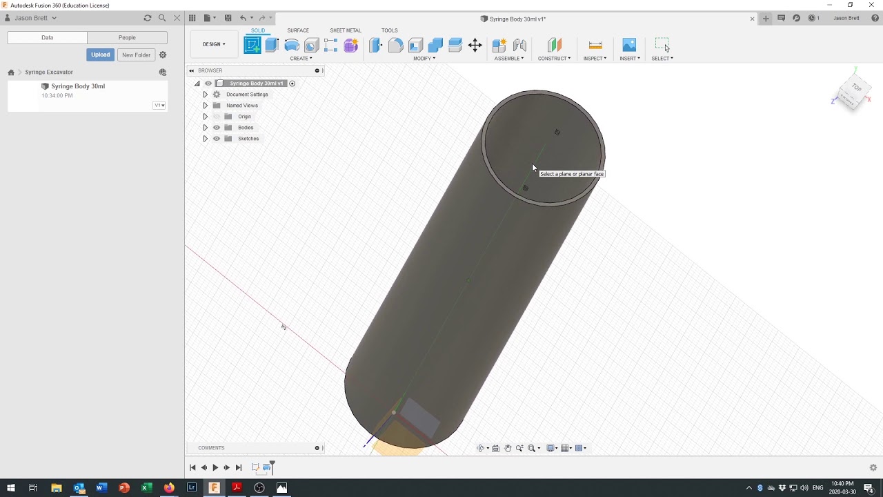
Task: Expand the Named Views node
Action: pos(205,106)
